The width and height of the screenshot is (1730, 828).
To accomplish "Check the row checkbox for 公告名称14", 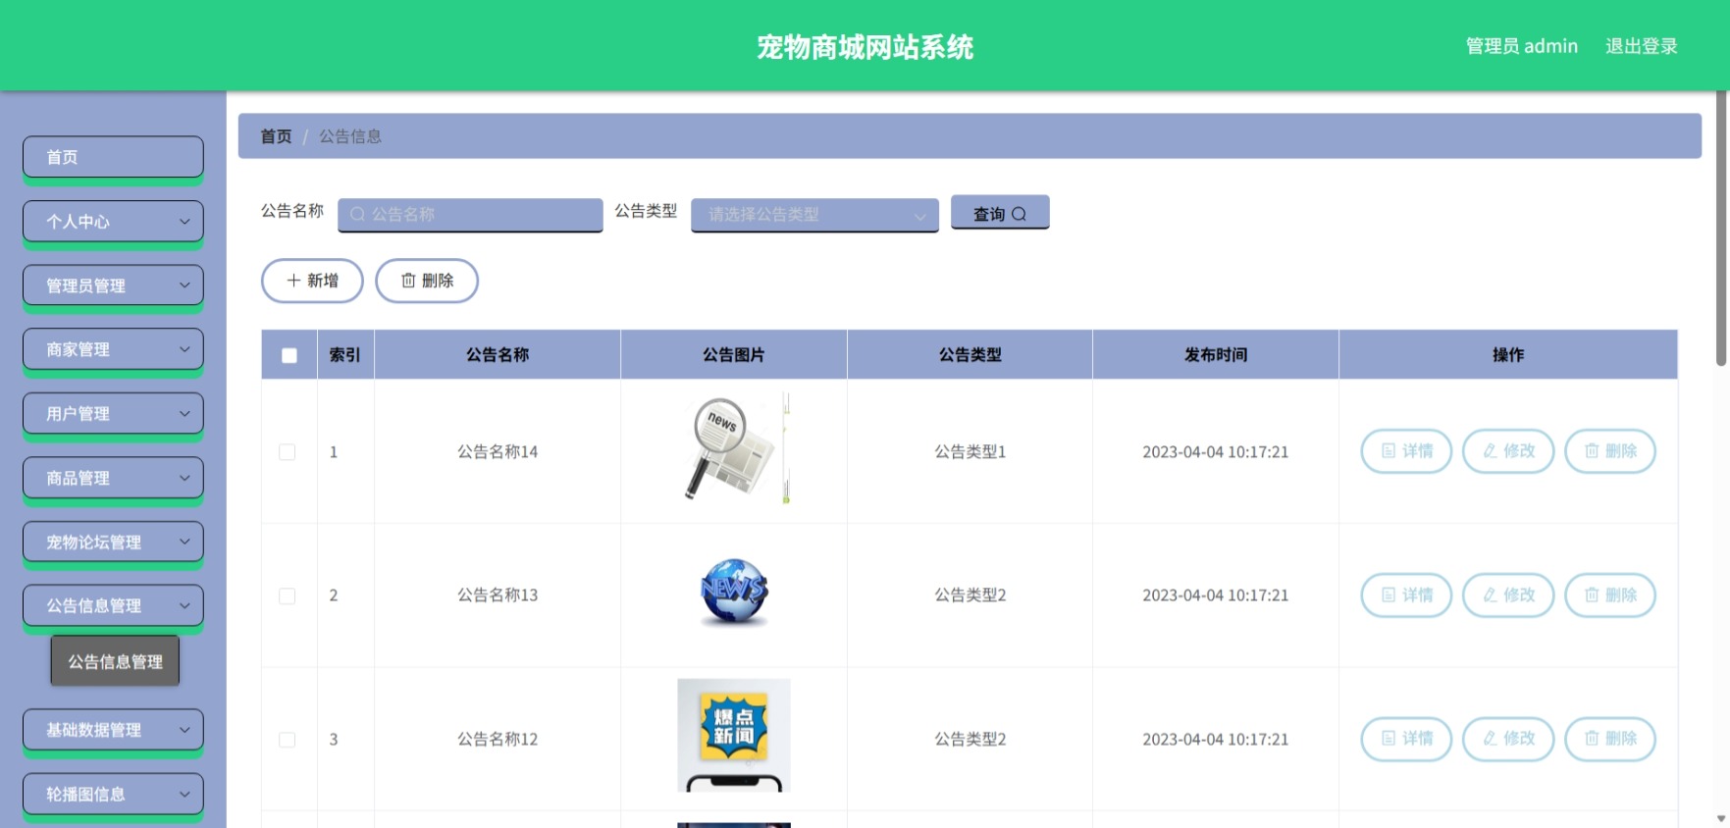I will (x=288, y=452).
